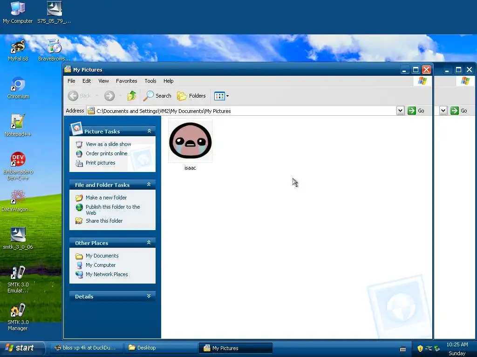Expand the Details panel
477x357 pixels.
[x=149, y=296]
